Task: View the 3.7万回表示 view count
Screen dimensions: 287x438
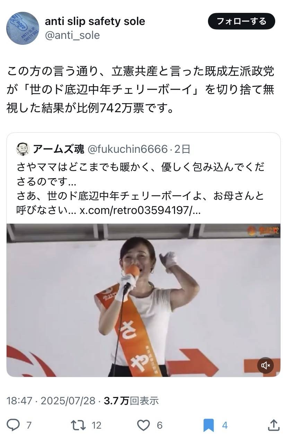Action: [131, 400]
